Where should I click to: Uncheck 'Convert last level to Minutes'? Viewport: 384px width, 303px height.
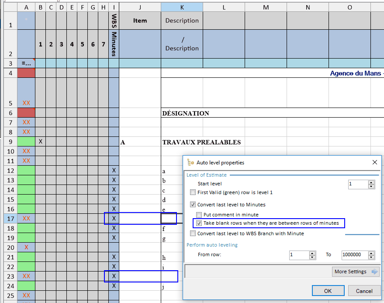click(193, 204)
